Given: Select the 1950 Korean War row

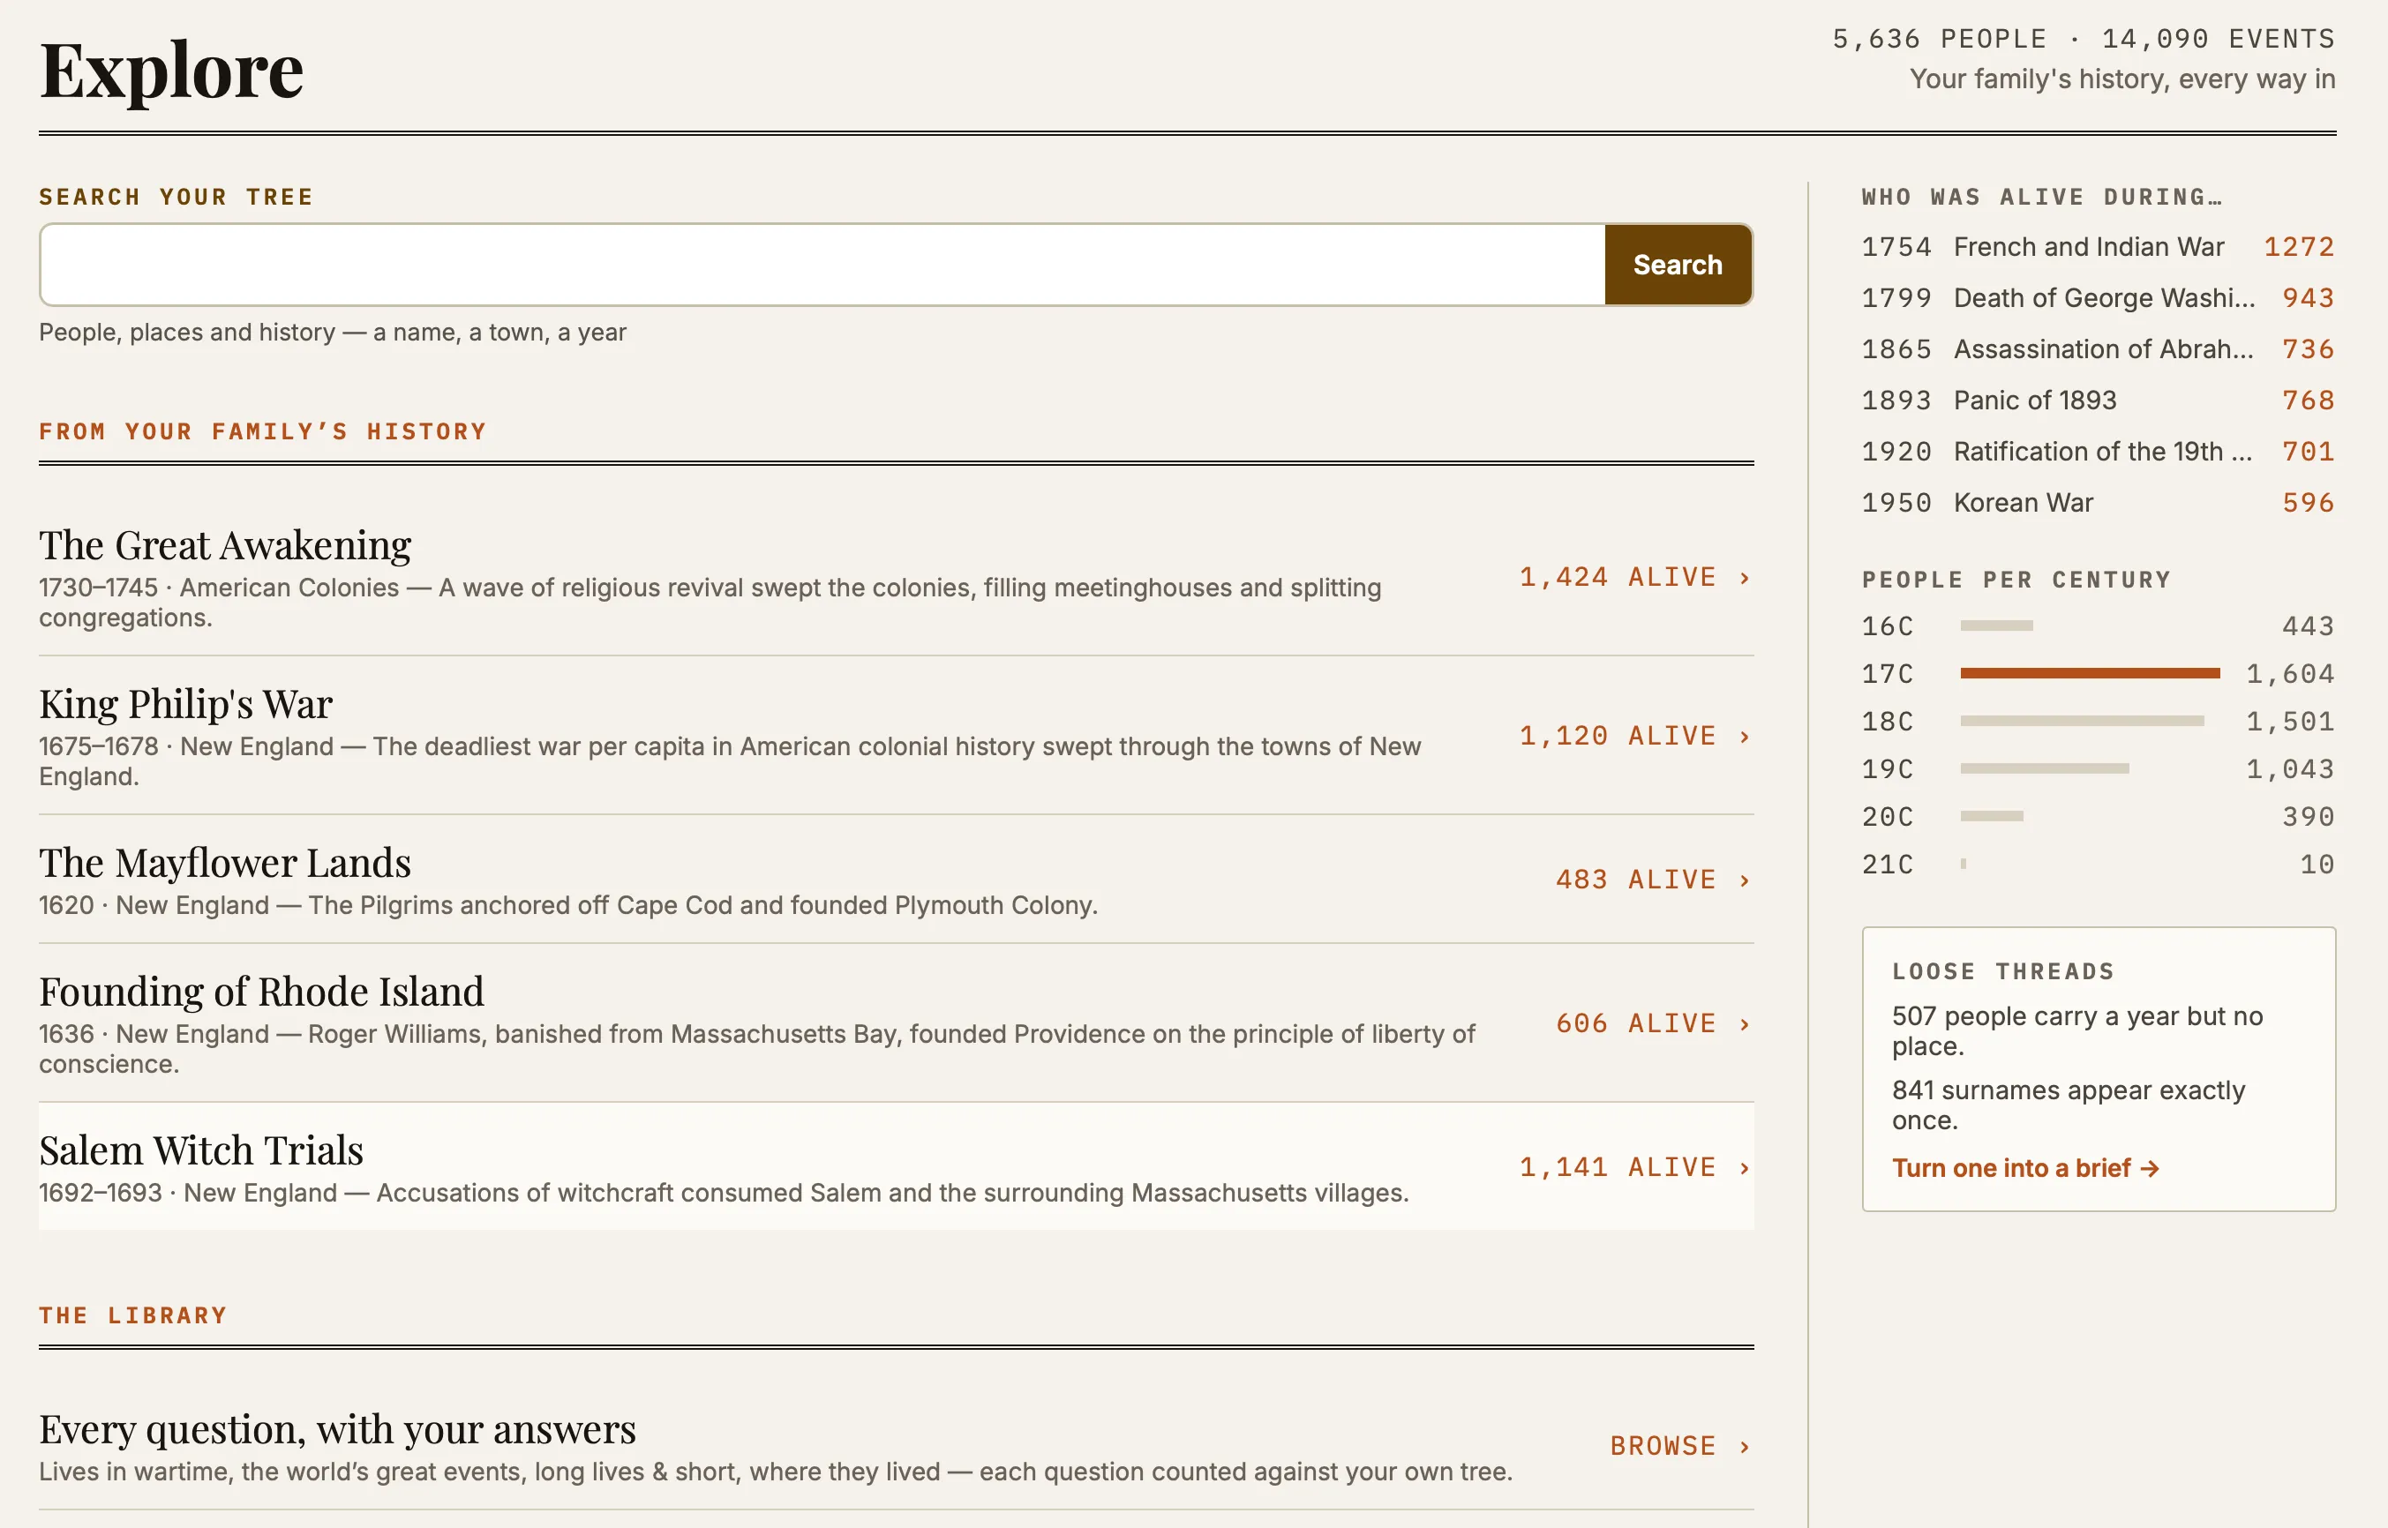Looking at the screenshot, I should [2099, 503].
